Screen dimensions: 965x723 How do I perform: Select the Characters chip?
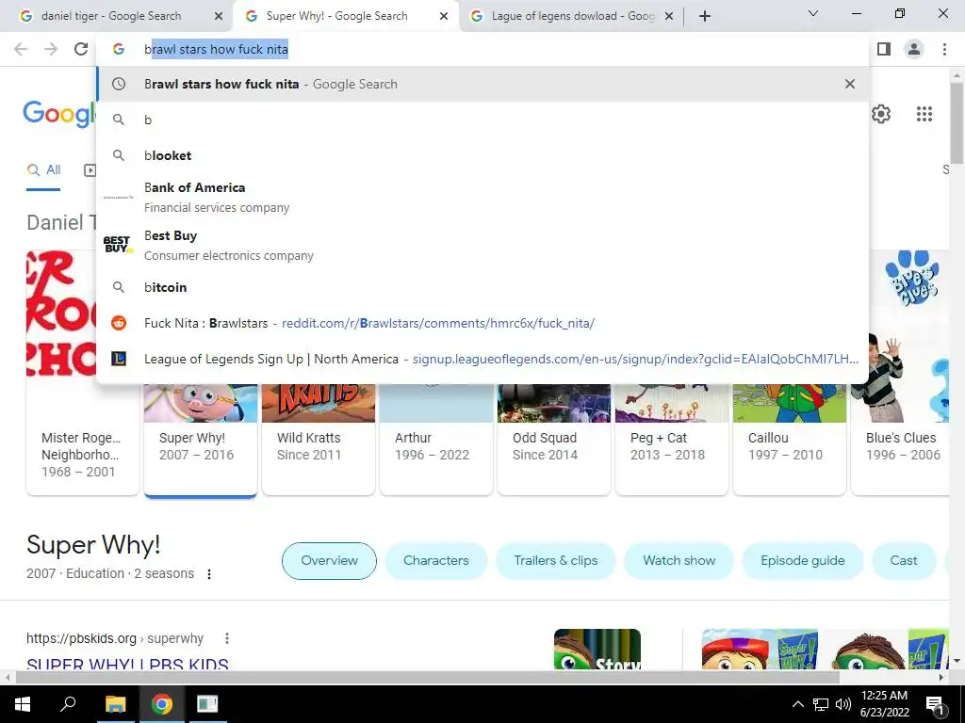pos(436,561)
